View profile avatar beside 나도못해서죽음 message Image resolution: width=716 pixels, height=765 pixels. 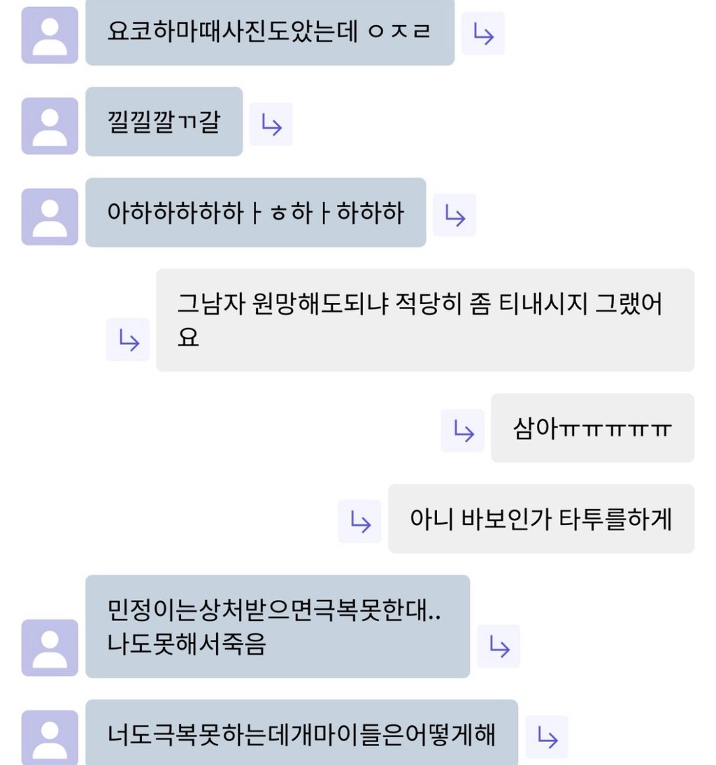tap(50, 648)
